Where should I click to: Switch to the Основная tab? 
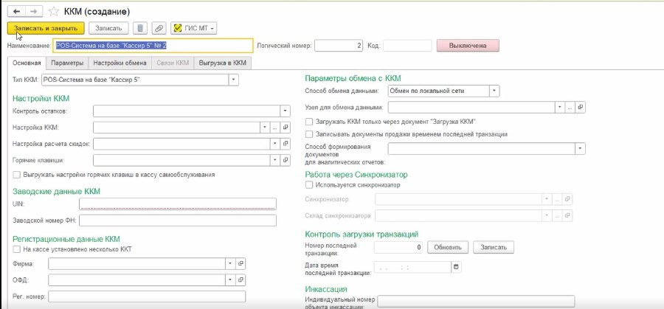[27, 63]
